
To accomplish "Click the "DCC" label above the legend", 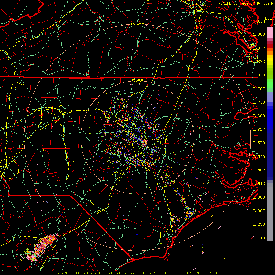I will point(268,18).
